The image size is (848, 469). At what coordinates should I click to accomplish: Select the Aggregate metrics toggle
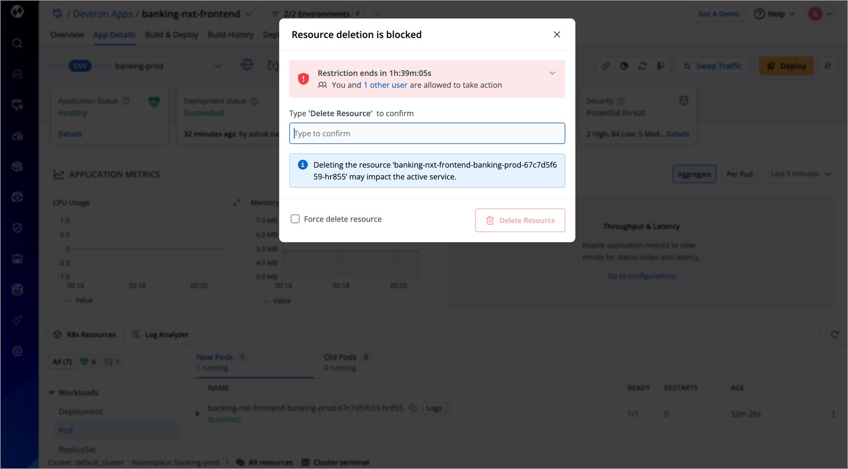[x=694, y=174]
